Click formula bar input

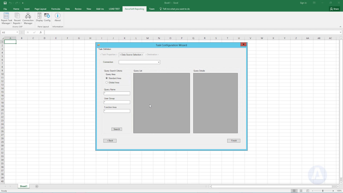tap(192, 32)
